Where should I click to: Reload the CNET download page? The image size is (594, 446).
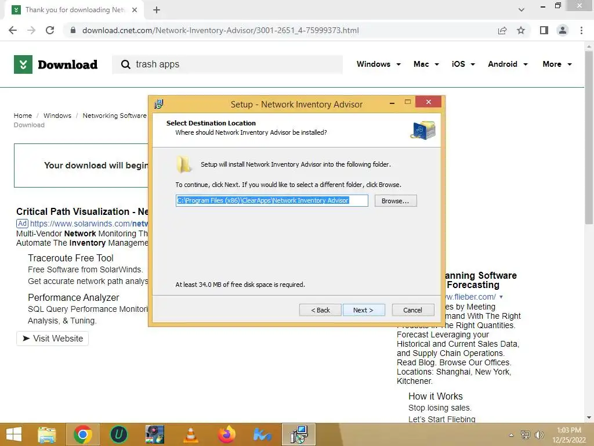(50, 30)
